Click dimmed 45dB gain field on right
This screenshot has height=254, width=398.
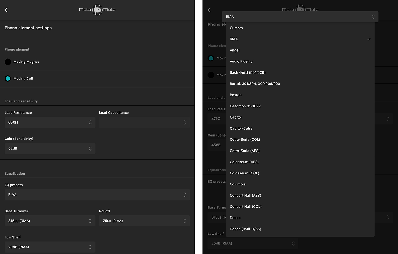pos(217,145)
